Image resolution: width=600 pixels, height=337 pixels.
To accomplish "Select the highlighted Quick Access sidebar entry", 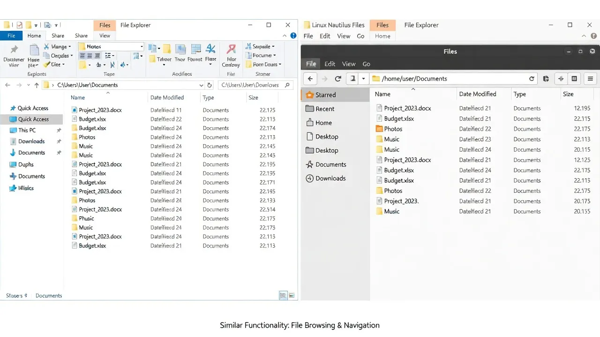I will coord(31,119).
